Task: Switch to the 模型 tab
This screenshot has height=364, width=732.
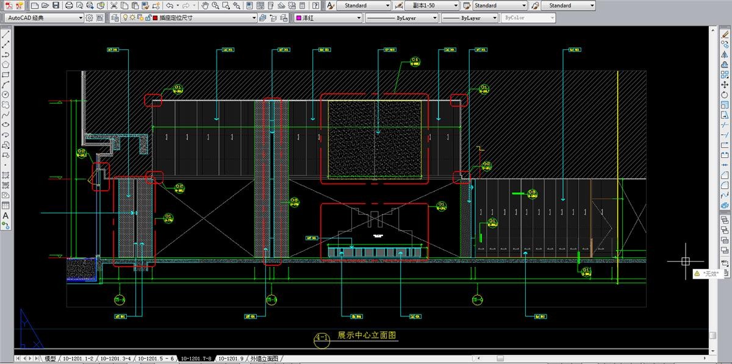Action: tap(50, 359)
